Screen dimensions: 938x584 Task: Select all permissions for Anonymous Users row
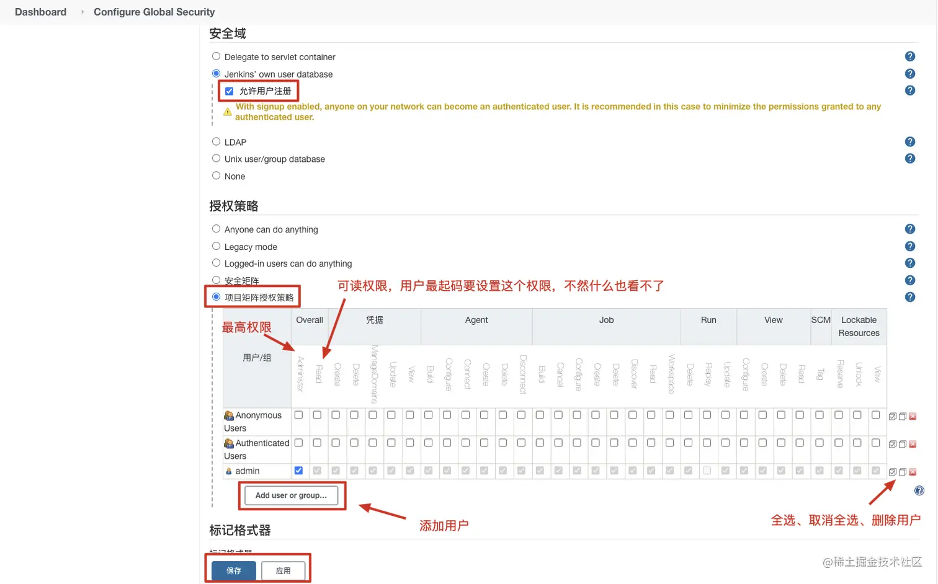[x=893, y=417]
